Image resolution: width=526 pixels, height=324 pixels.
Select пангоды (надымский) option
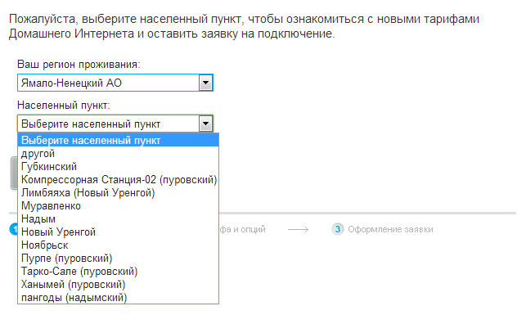coord(118,297)
